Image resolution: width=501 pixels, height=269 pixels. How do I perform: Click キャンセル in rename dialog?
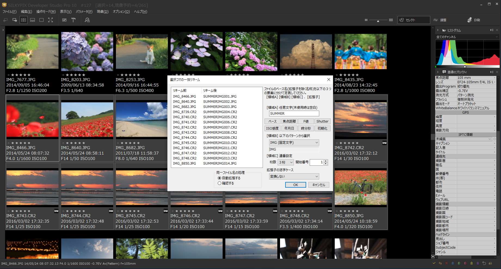(319, 185)
